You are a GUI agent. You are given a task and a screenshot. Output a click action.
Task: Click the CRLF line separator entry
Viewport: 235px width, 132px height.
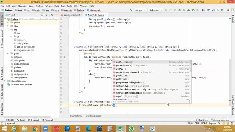click(x=197, y=124)
